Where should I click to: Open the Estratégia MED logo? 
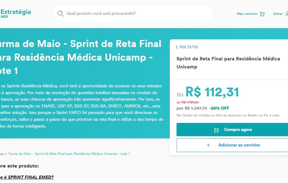15,14
